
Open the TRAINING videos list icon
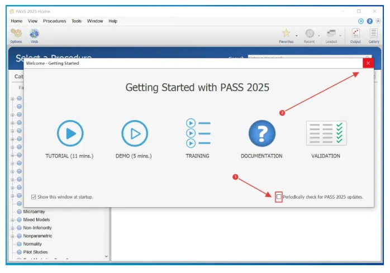tap(198, 133)
